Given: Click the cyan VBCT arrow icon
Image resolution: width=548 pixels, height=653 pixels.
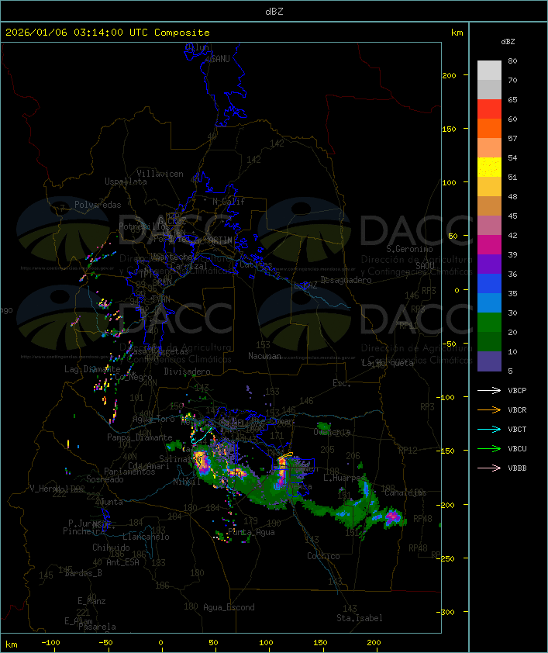Looking at the screenshot, I should (490, 429).
